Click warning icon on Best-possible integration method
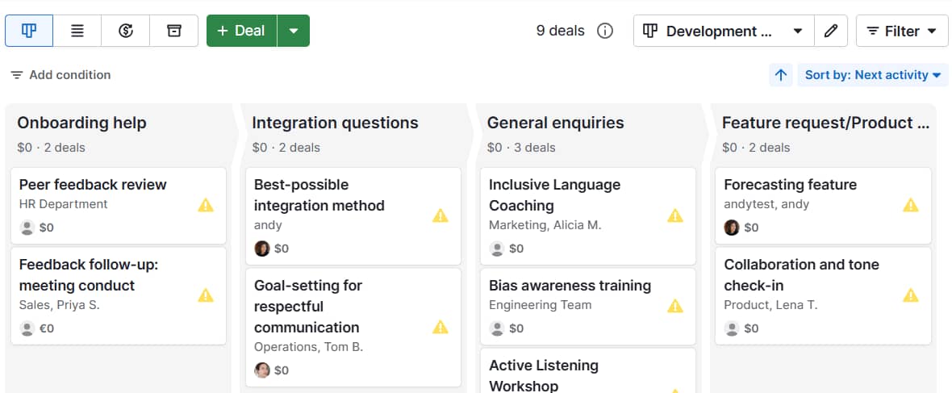The image size is (952, 393). [441, 215]
